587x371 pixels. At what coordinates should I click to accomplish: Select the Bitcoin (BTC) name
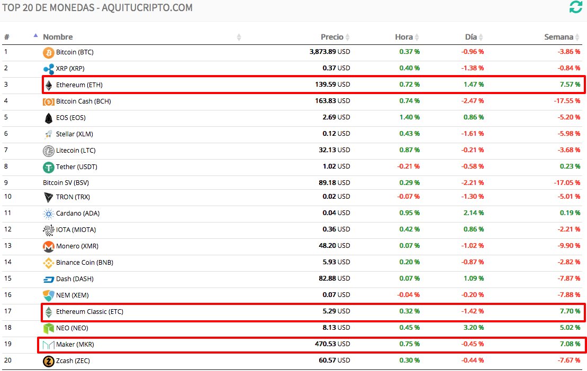coord(75,52)
